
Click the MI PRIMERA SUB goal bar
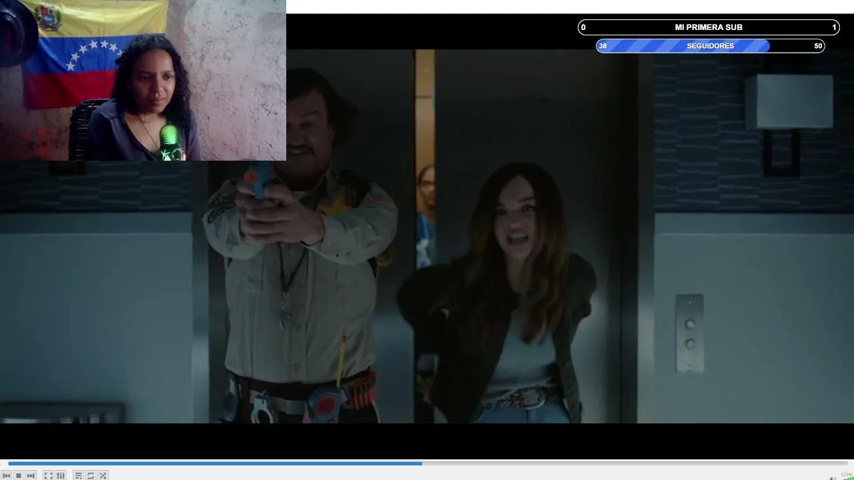(x=709, y=27)
